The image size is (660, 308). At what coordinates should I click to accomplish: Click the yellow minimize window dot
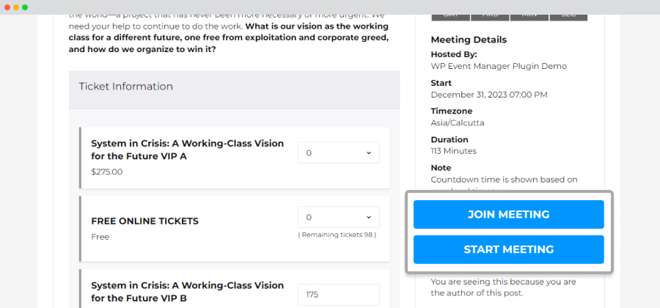(x=16, y=7)
